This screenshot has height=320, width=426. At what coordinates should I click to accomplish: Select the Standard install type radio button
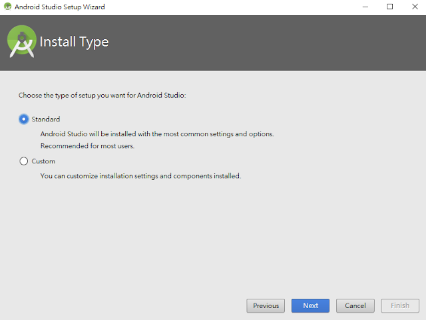click(x=24, y=119)
